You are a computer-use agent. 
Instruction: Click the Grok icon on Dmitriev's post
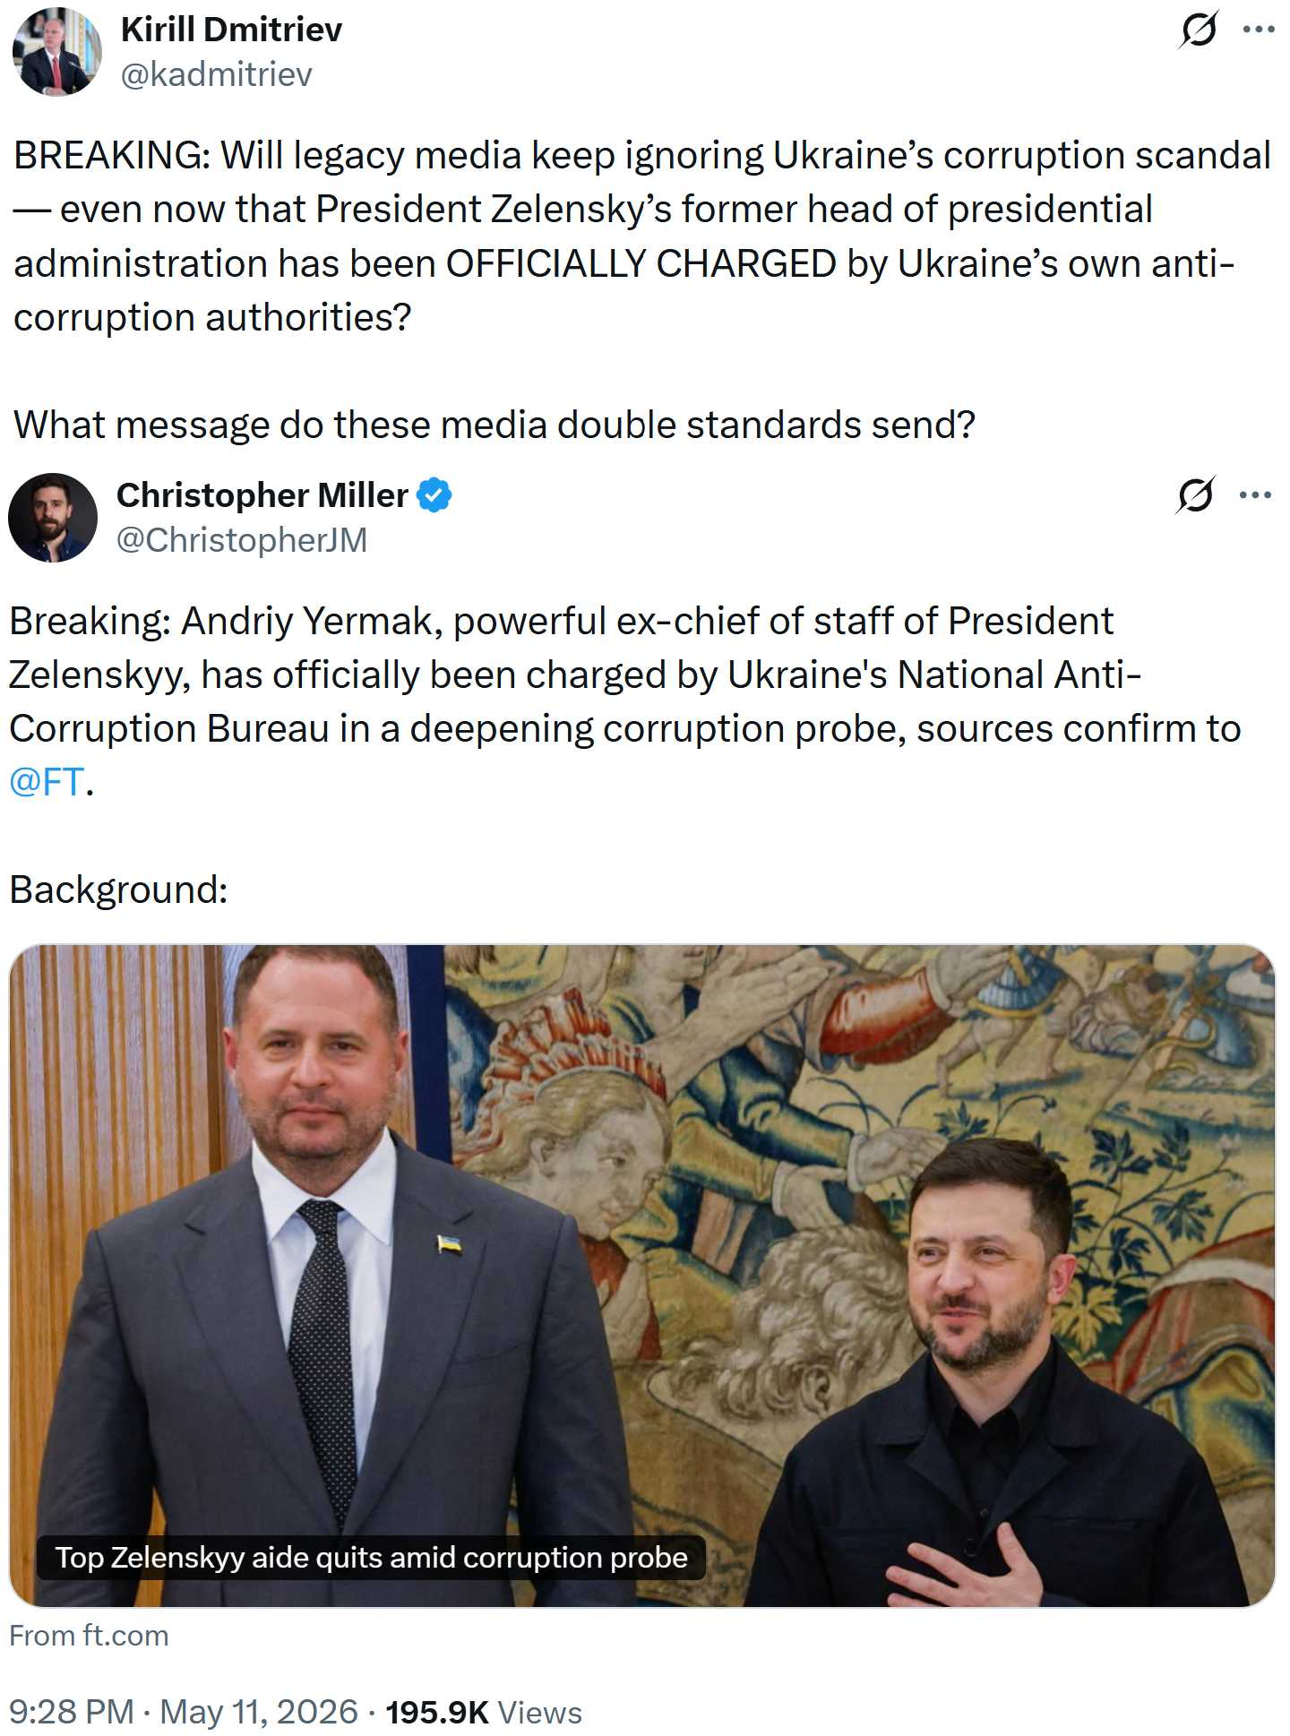coord(1199,30)
